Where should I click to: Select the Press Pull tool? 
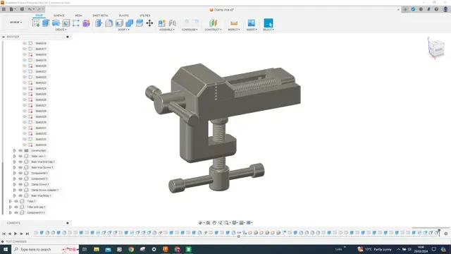[x=99, y=23]
